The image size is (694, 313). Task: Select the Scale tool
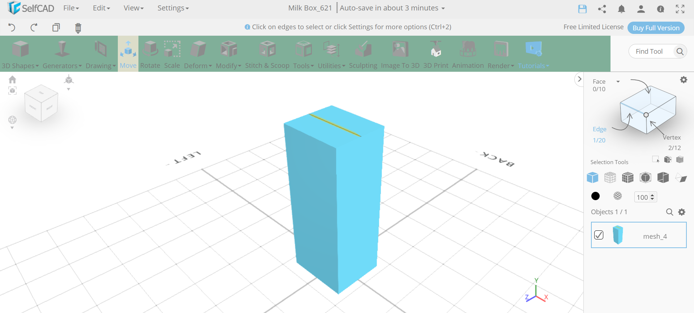click(x=172, y=54)
